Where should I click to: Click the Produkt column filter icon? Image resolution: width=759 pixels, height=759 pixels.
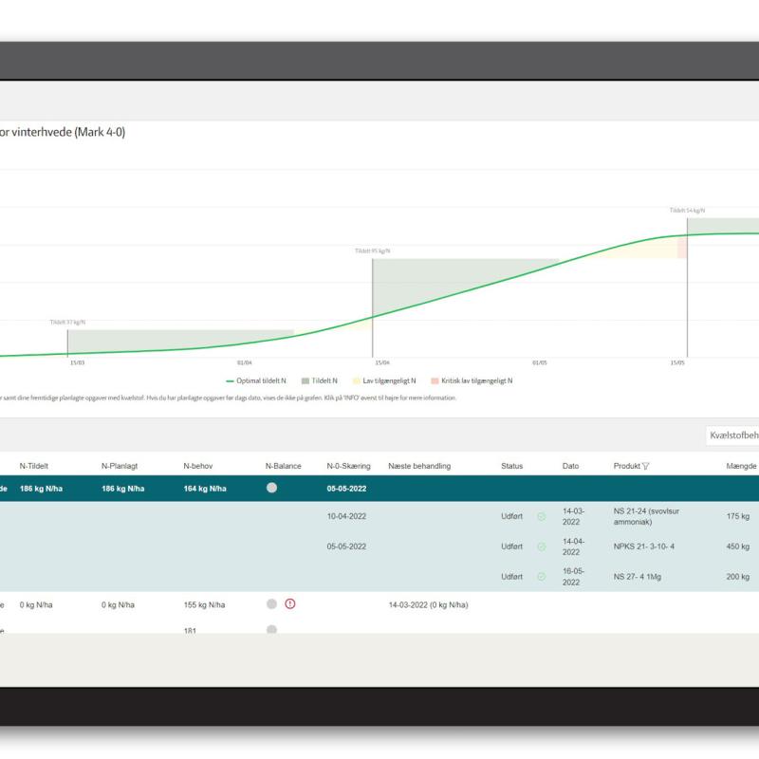click(645, 466)
